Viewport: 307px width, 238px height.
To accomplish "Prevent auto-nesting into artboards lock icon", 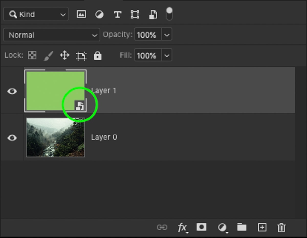I will tap(81, 55).
